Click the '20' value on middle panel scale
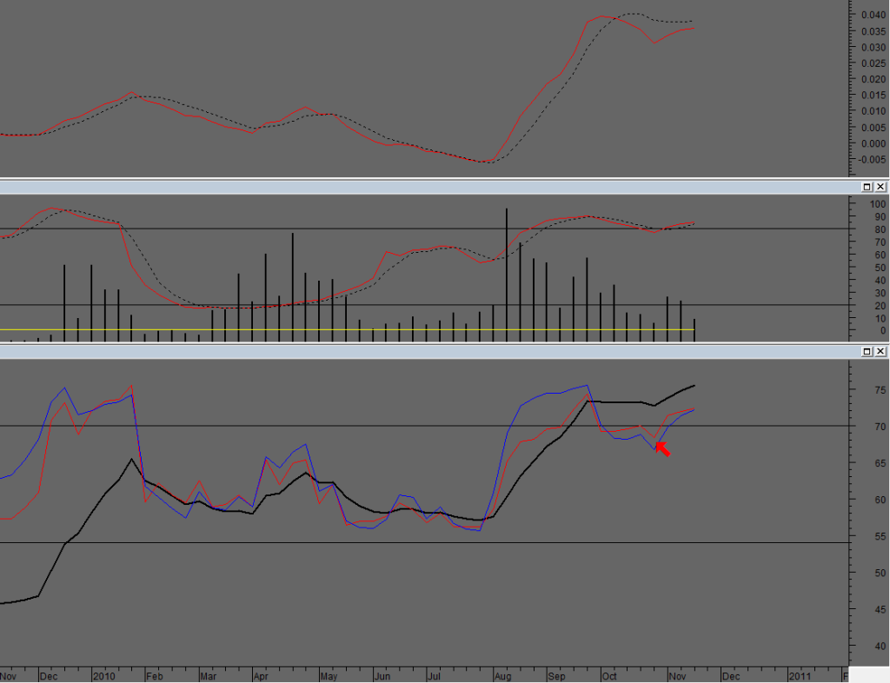Image resolution: width=890 pixels, height=683 pixels. 880,305
